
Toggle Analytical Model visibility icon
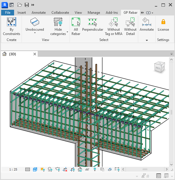(110, 169)
